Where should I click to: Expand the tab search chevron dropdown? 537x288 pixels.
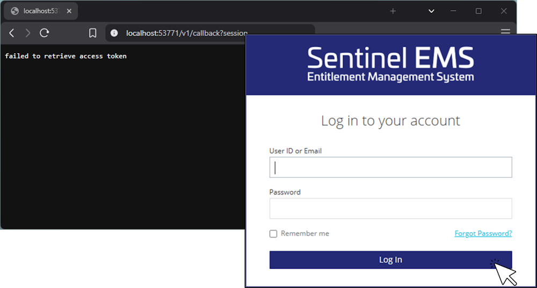point(431,11)
